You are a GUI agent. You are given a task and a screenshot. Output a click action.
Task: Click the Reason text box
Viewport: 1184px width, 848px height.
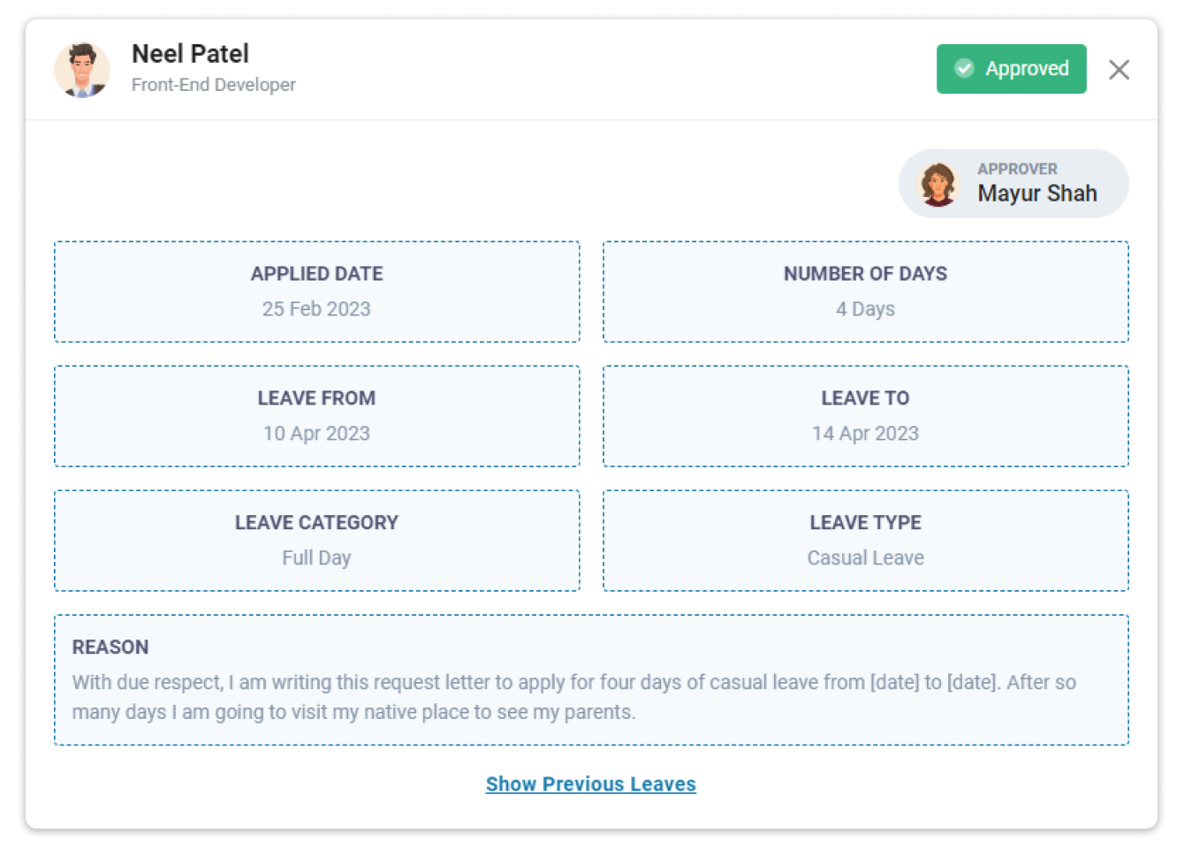tap(591, 680)
